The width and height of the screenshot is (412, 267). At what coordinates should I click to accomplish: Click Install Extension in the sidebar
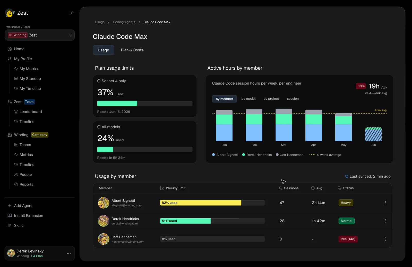(x=25, y=216)
